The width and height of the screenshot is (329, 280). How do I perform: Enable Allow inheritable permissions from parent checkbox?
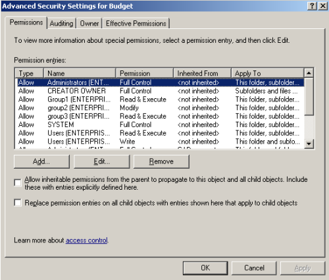point(18,182)
